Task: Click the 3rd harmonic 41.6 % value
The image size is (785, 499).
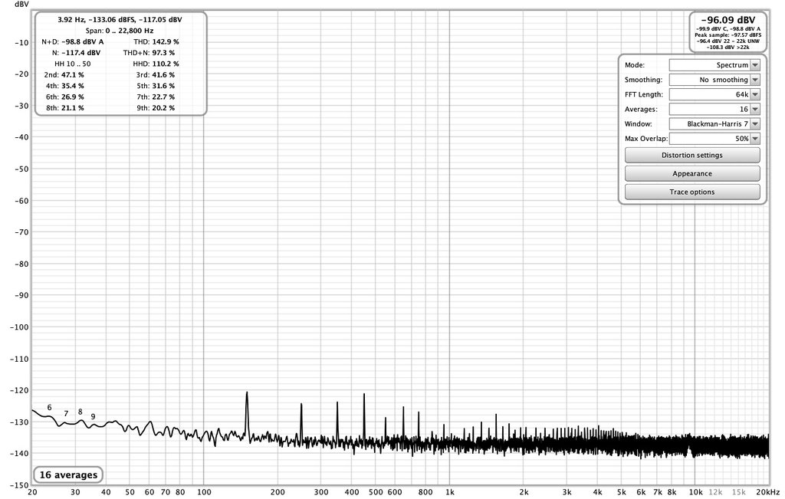Action: (163, 74)
